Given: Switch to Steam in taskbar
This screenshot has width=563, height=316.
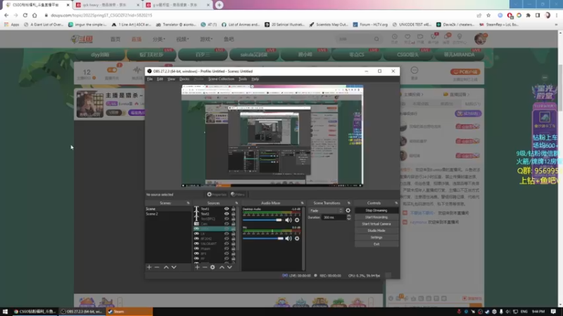Looking at the screenshot, I should pyautogui.click(x=129, y=311).
